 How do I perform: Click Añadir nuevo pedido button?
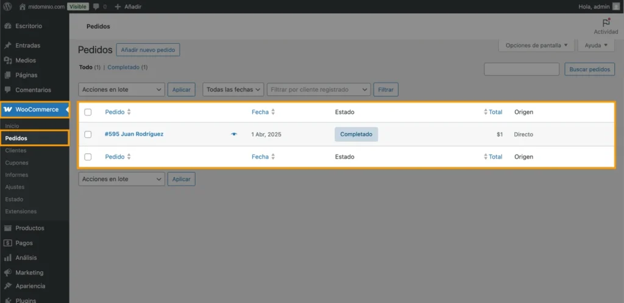[x=148, y=50]
